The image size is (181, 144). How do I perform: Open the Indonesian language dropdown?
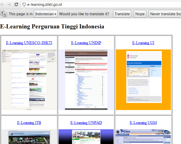tap(46, 14)
